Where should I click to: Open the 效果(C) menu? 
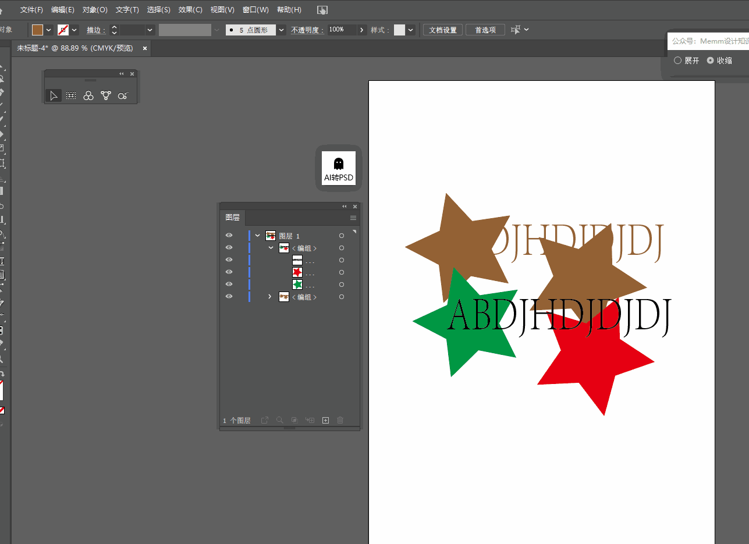point(190,10)
